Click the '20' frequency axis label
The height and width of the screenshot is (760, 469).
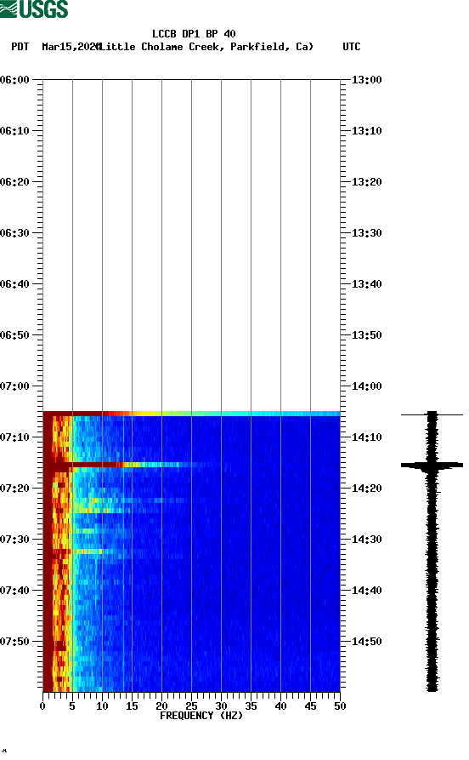coord(161,706)
